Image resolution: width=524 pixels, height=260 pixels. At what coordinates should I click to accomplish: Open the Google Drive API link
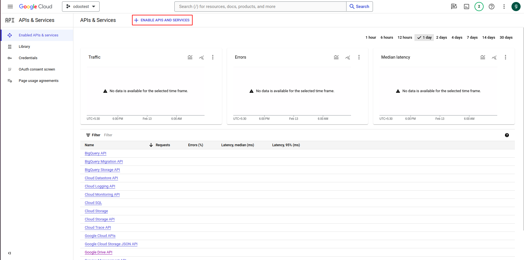pos(98,252)
